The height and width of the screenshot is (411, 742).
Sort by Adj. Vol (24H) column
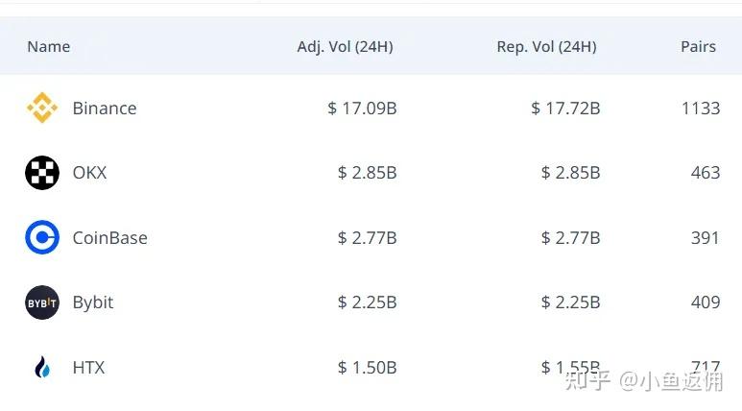pyautogui.click(x=345, y=46)
